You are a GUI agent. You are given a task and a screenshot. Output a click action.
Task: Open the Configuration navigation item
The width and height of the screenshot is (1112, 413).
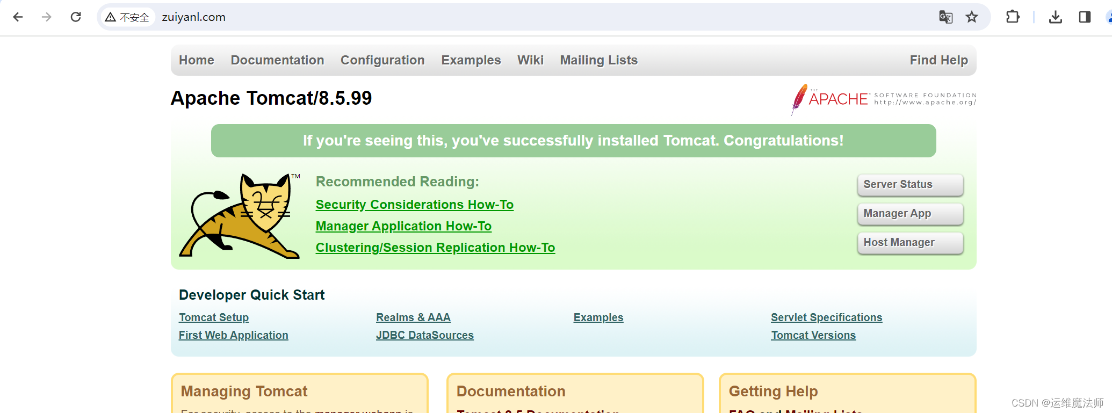point(382,60)
